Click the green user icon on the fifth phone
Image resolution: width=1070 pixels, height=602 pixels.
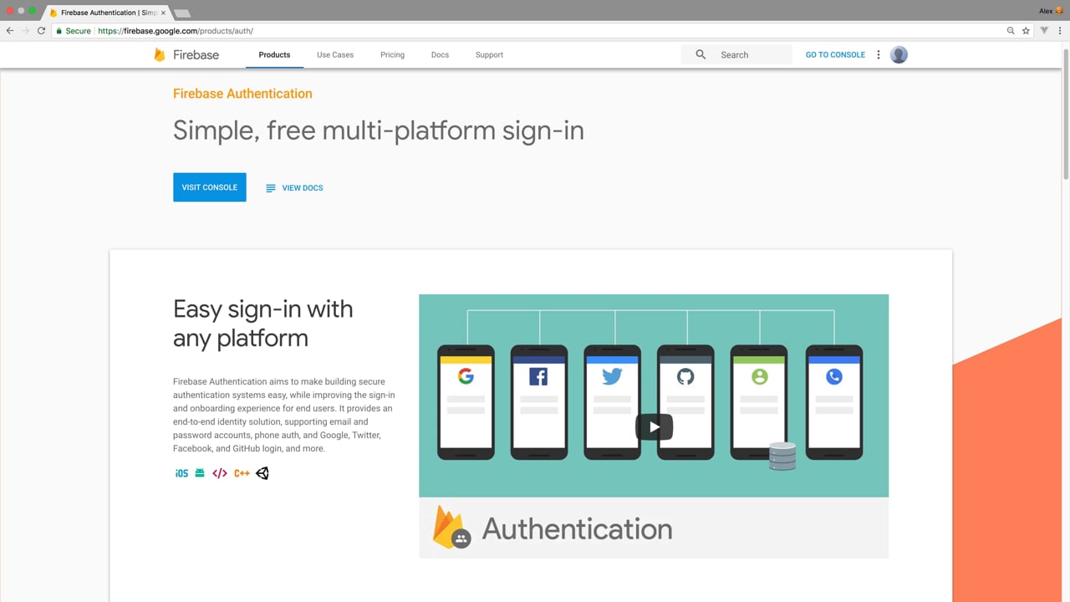tap(759, 376)
